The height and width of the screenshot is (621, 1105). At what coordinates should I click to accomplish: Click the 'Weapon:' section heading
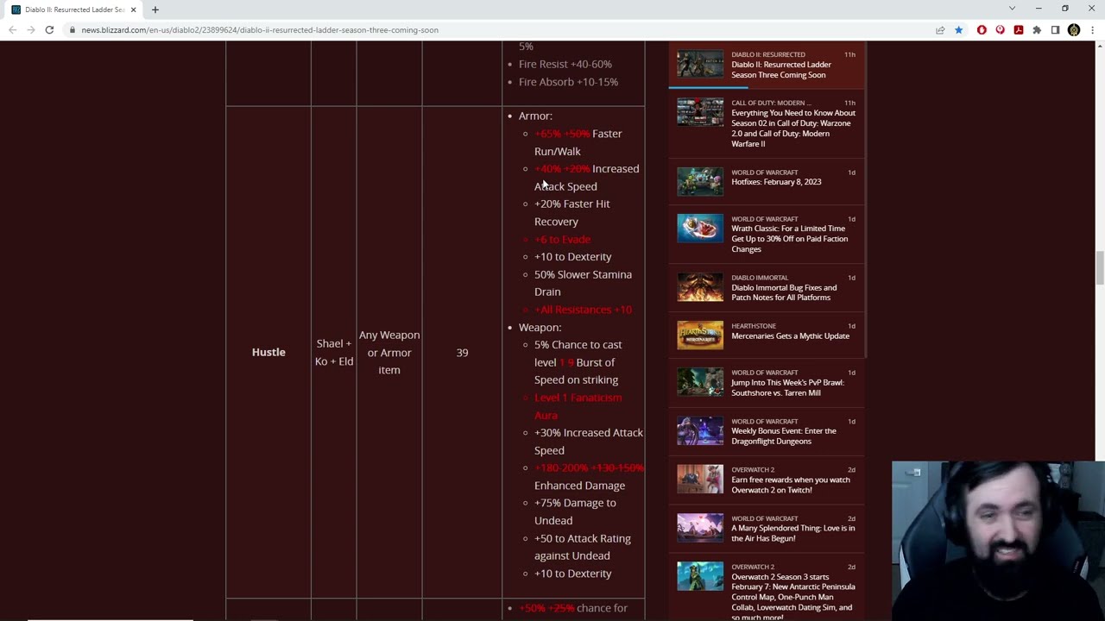tap(540, 328)
